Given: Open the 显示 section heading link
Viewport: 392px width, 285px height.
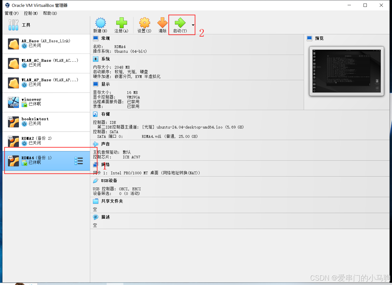Looking at the screenshot, I should pos(106,84).
